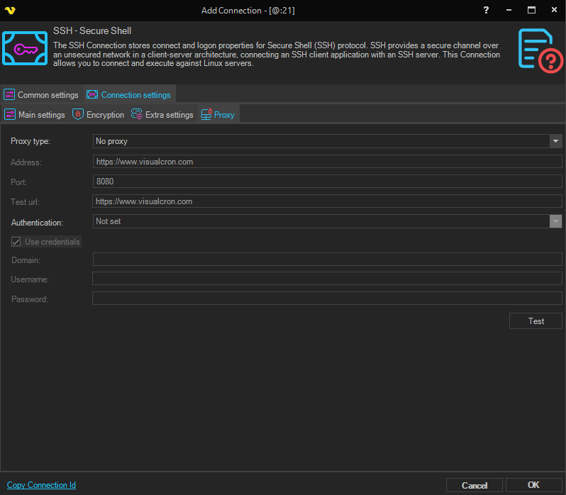Click the Connection settings tab icon

92,95
